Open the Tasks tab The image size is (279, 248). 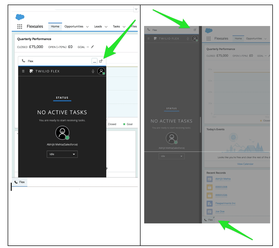117,26
